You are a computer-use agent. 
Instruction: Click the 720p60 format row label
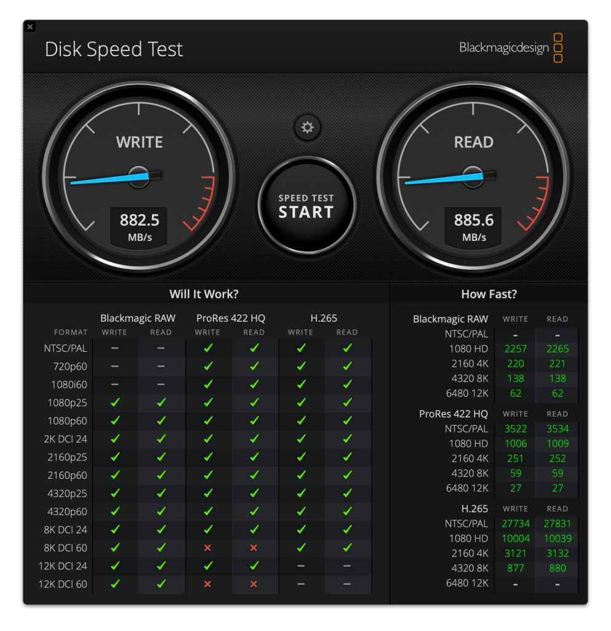(x=70, y=367)
